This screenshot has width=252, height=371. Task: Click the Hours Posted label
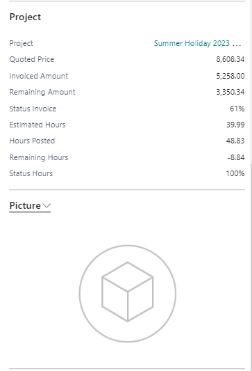click(32, 141)
